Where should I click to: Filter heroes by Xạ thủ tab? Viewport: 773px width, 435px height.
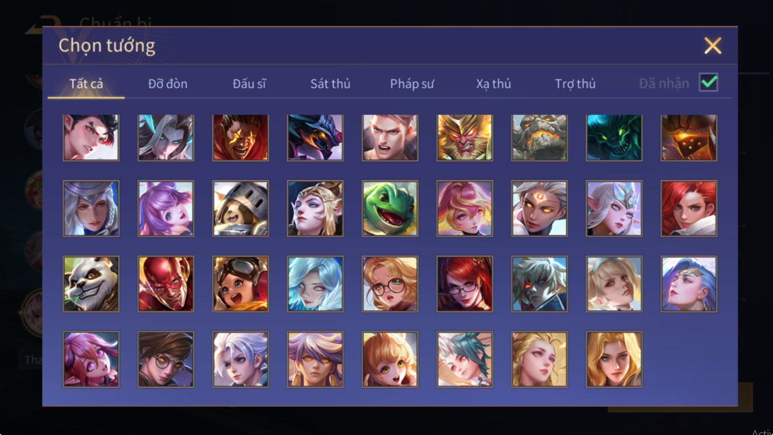tap(493, 83)
